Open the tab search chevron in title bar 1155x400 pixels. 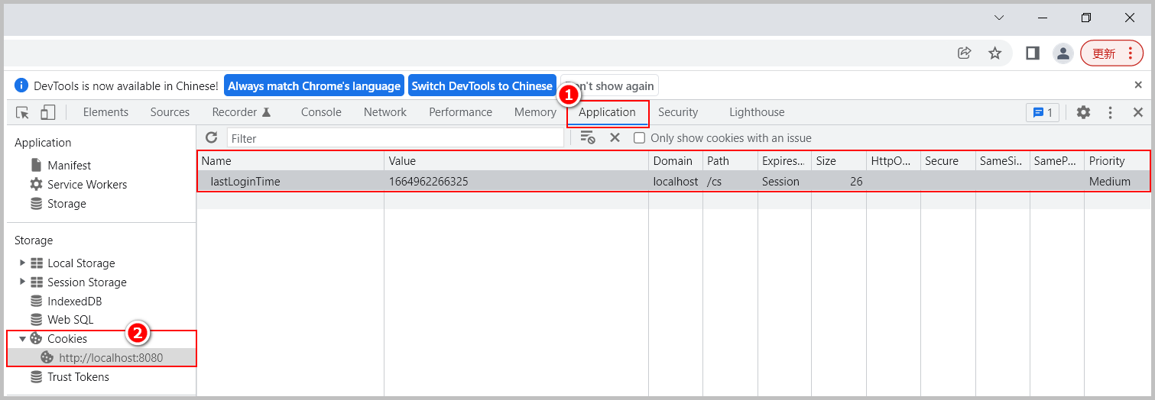tap(999, 18)
